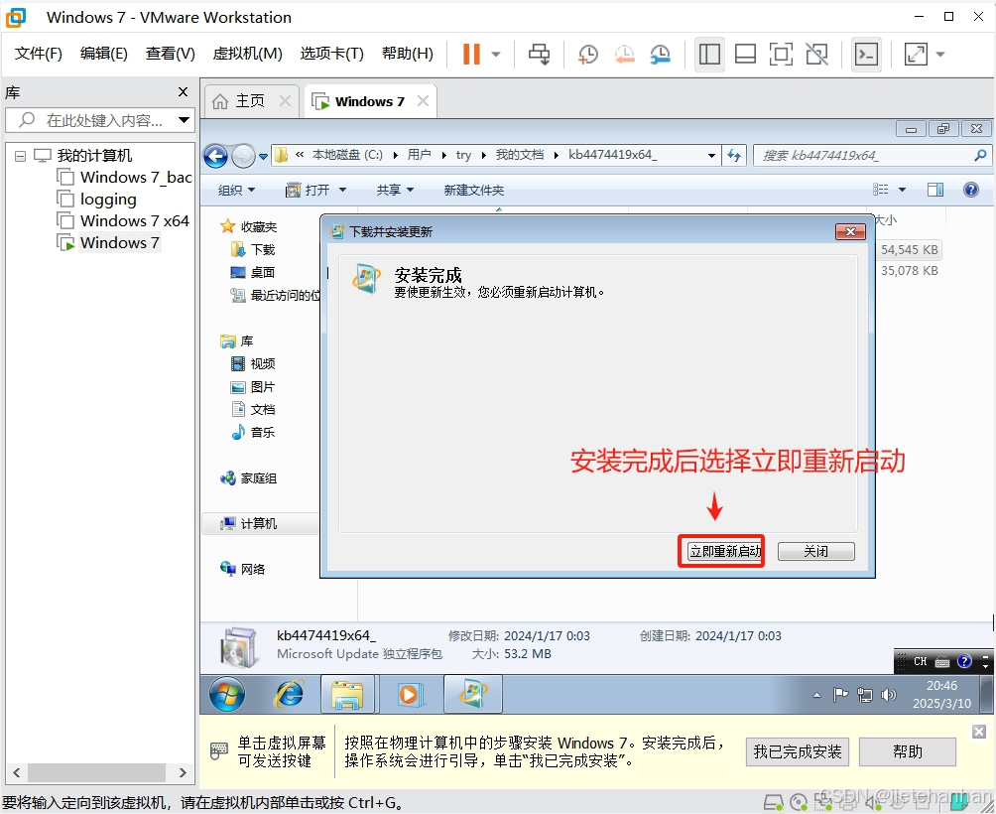Open the 共享 dropdown menu
Image resolution: width=996 pixels, height=814 pixels.
[395, 190]
